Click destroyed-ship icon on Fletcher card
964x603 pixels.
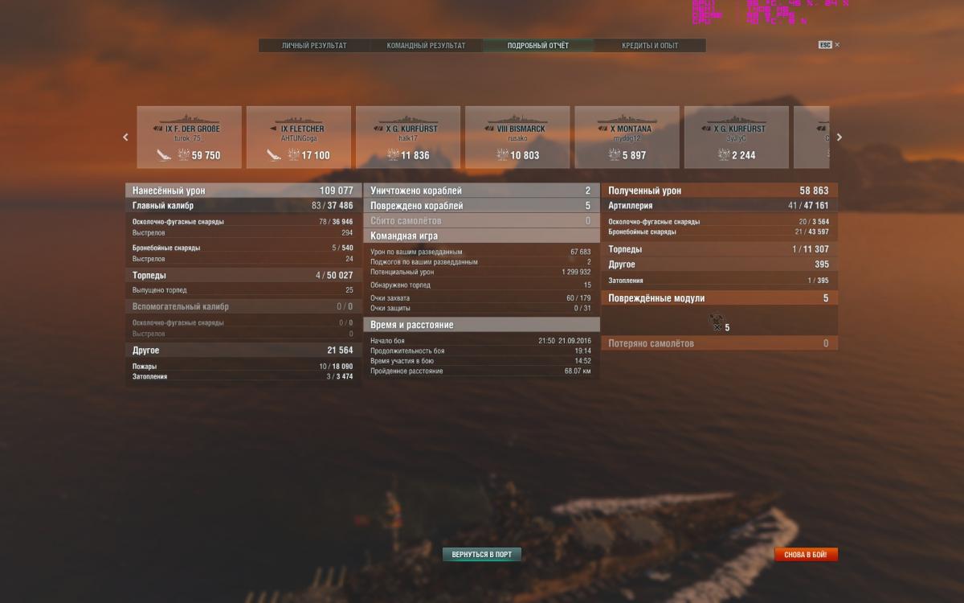pyautogui.click(x=274, y=154)
